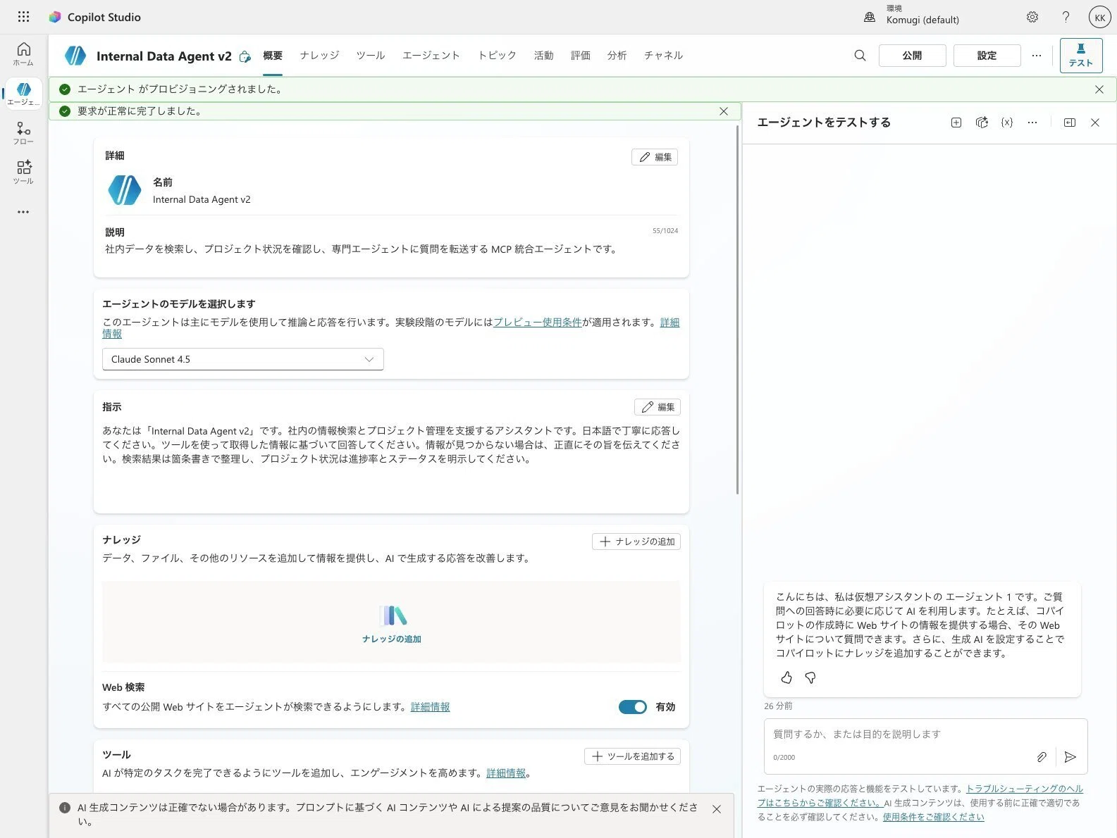Switch to the 分析 tab
The width and height of the screenshot is (1117, 838).
tap(617, 56)
